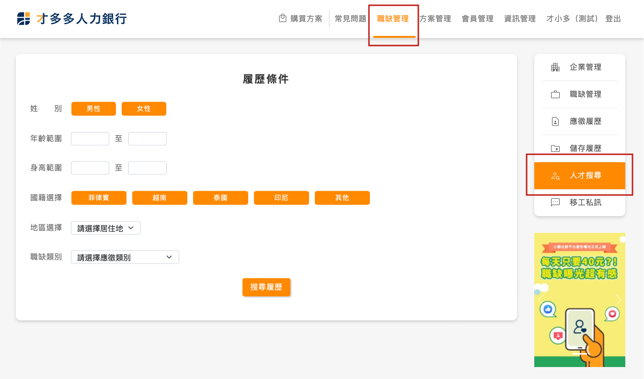The width and height of the screenshot is (644, 379).
Task: Click the briefcase icon beside 職缺管理
Action: pyautogui.click(x=555, y=94)
